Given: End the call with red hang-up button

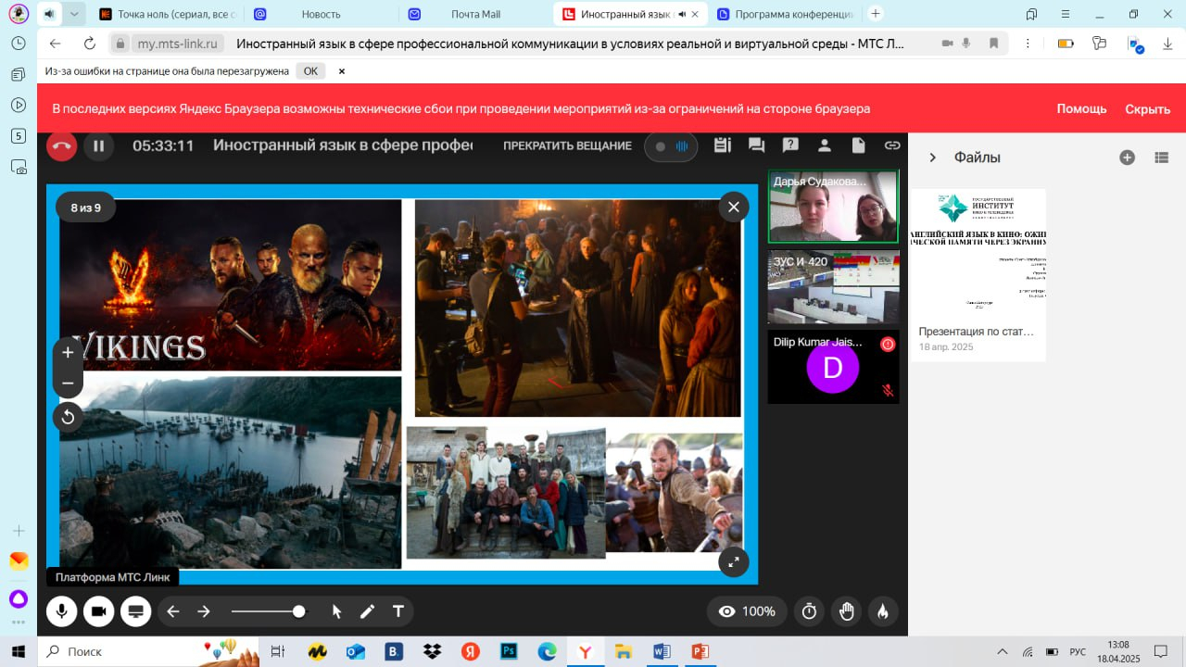Looking at the screenshot, I should click(x=62, y=145).
